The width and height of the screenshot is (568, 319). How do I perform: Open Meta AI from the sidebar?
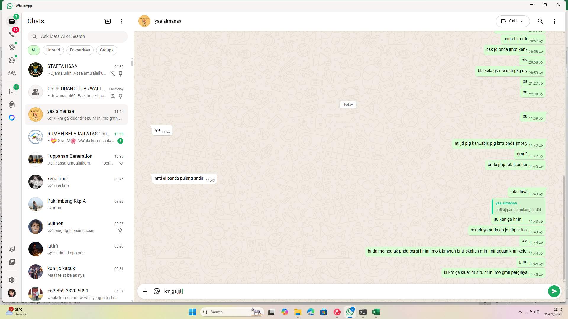pyautogui.click(x=12, y=118)
